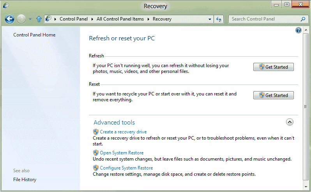Click the Recovery window title bar icon
The width and height of the screenshot is (311, 192).
click(5, 5)
